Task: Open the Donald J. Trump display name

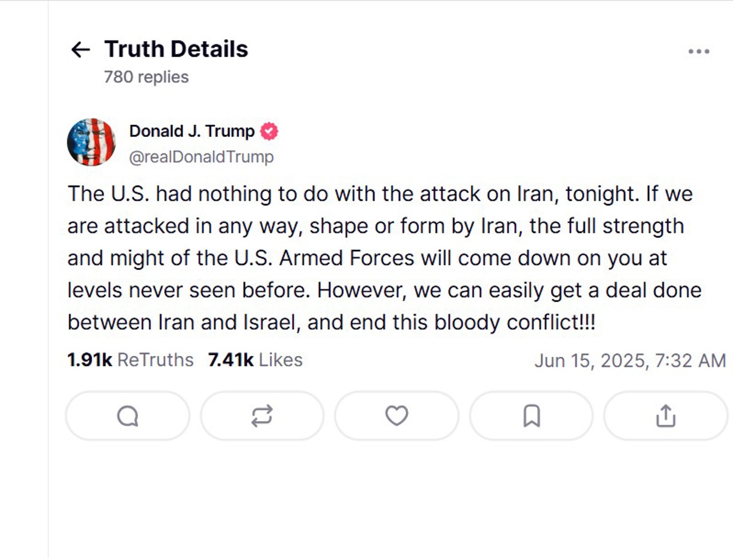Action: [x=192, y=131]
